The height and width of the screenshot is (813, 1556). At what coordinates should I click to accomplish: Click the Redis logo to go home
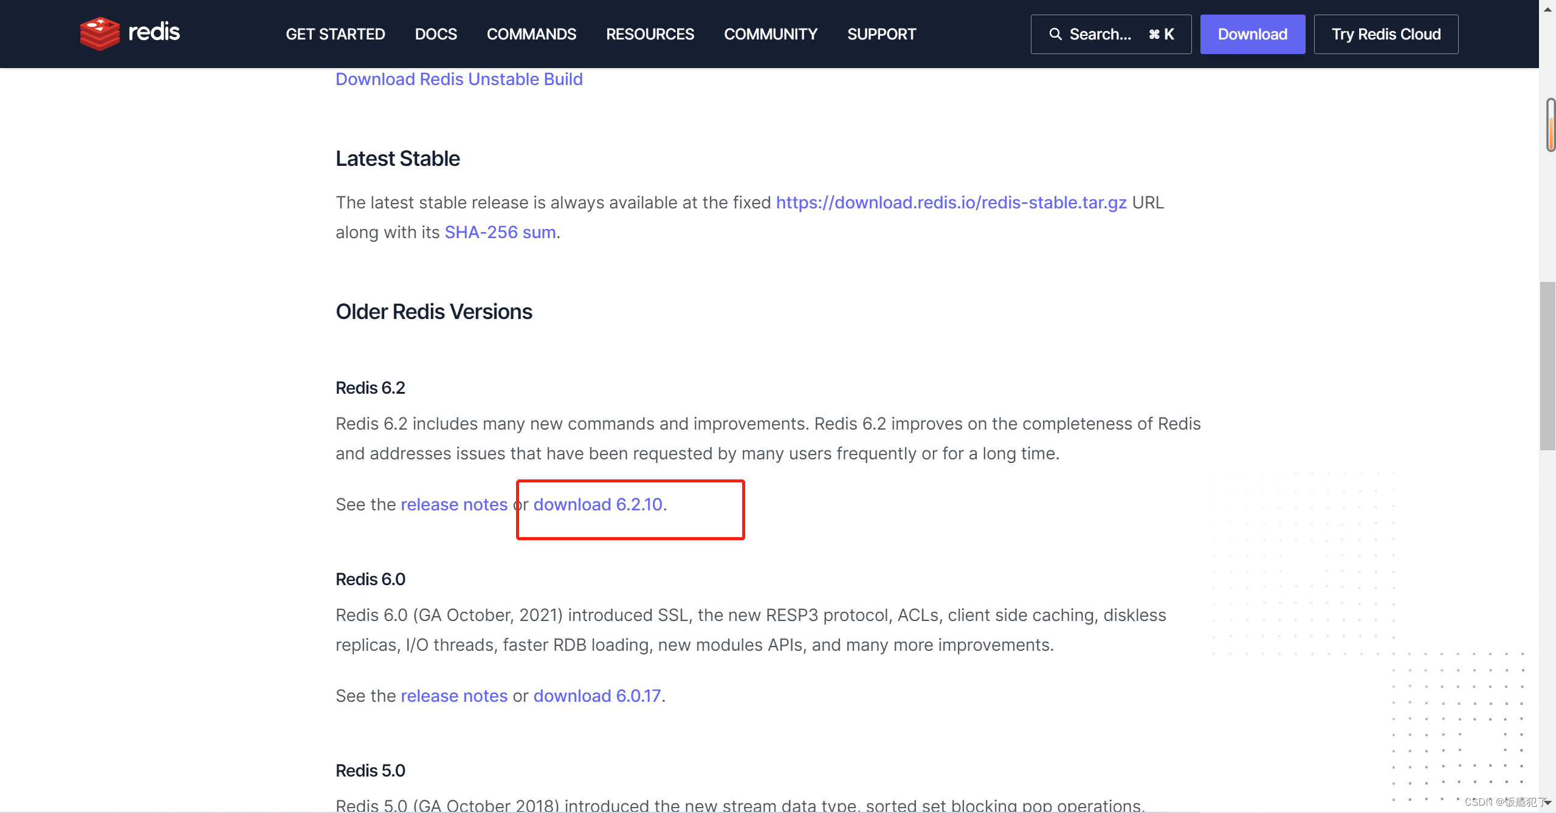pos(130,33)
